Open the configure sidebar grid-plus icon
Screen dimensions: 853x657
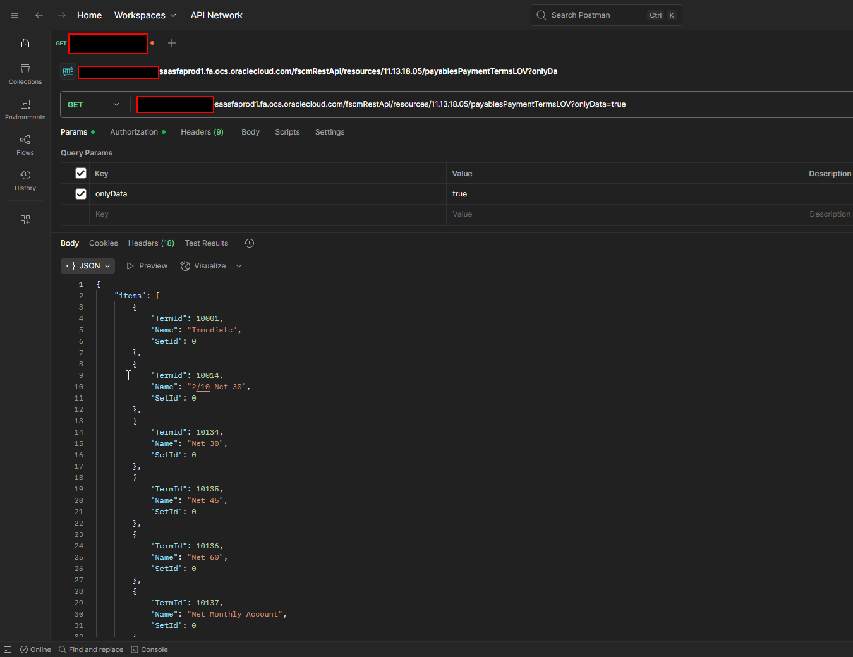pyautogui.click(x=25, y=220)
